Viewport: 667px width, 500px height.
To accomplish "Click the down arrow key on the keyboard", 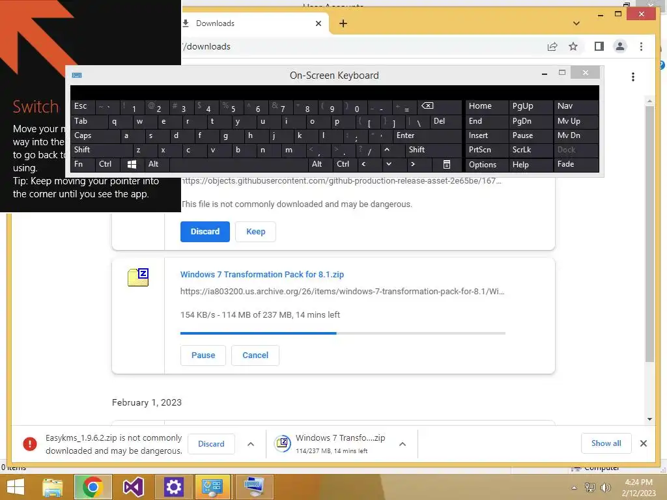I will (x=388, y=164).
